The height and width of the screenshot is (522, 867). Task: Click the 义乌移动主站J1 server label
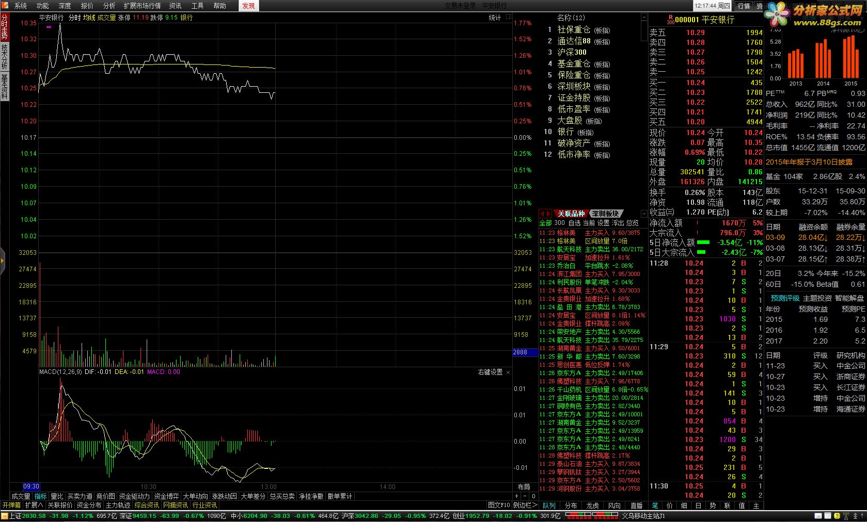(643, 516)
